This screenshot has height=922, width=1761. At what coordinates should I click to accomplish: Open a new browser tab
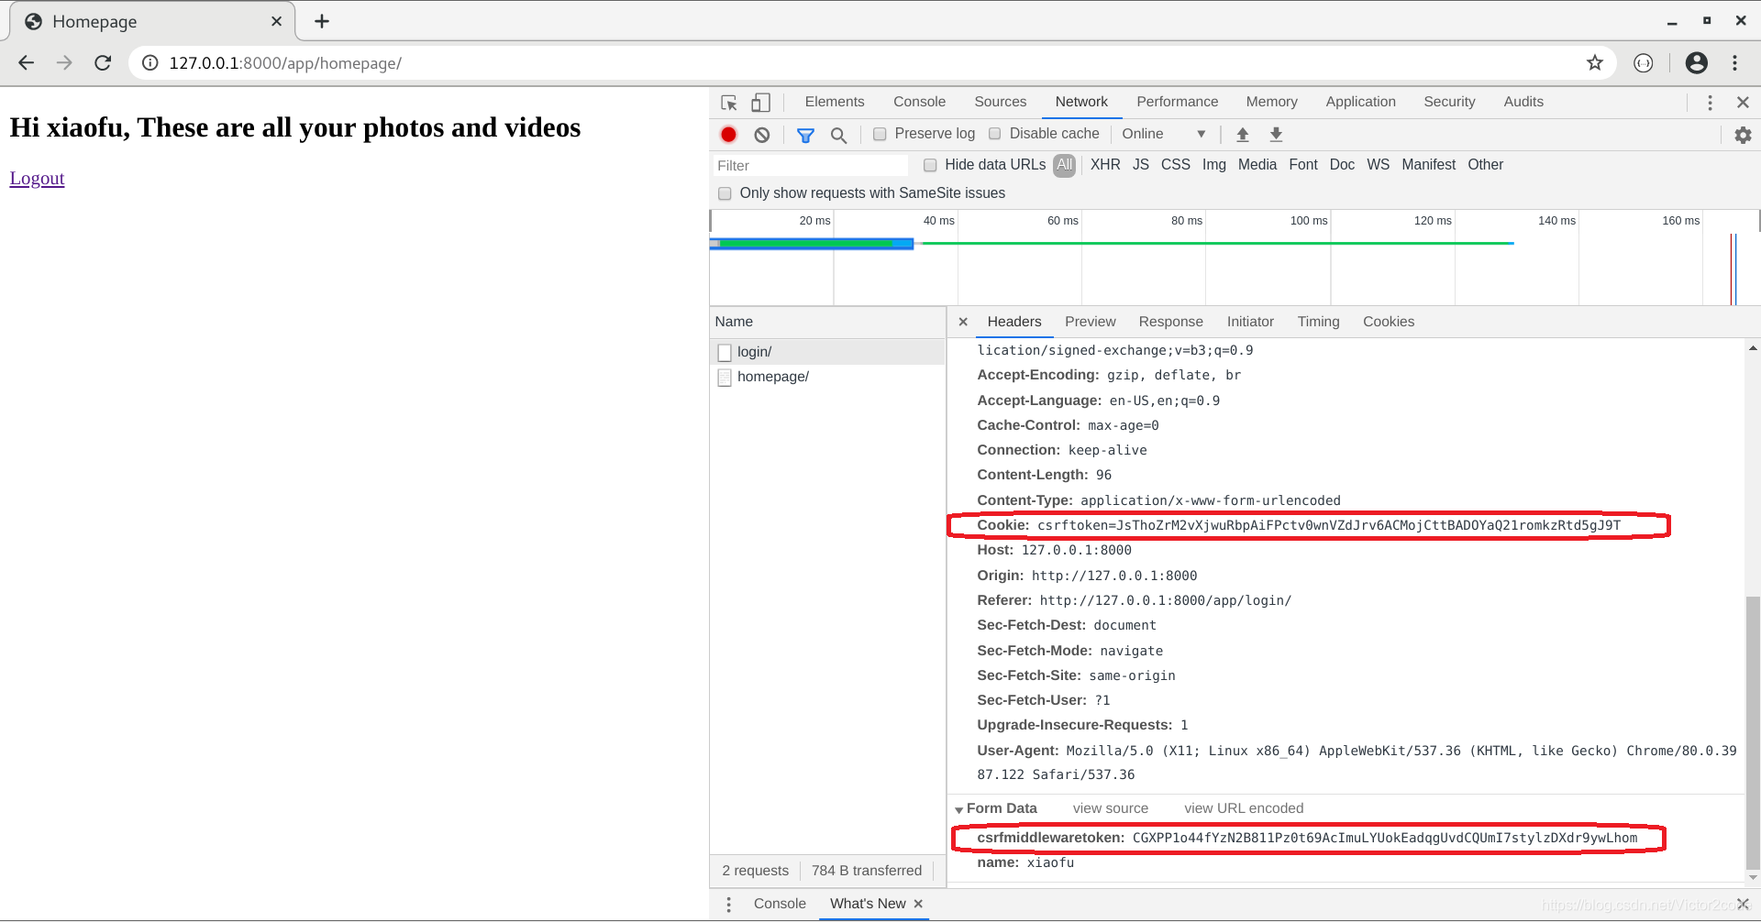tap(322, 21)
